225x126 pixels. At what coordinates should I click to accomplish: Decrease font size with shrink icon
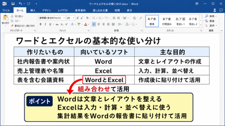[82, 18]
